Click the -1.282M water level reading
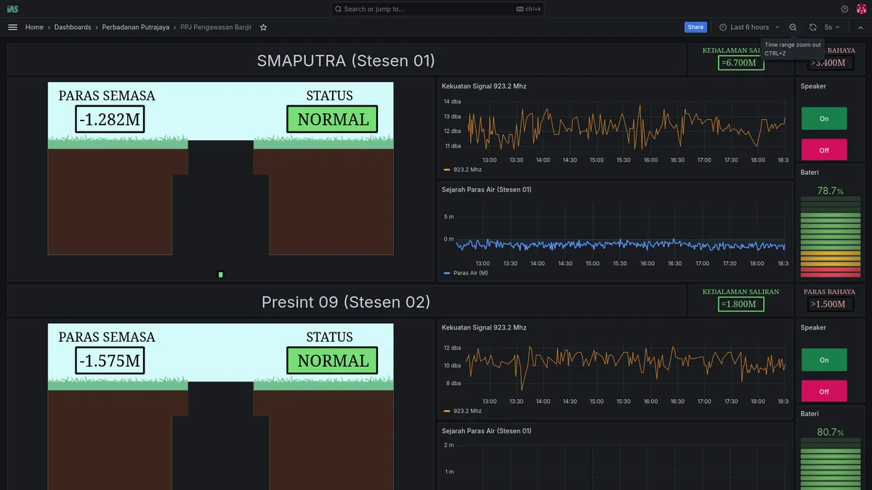 coord(110,120)
